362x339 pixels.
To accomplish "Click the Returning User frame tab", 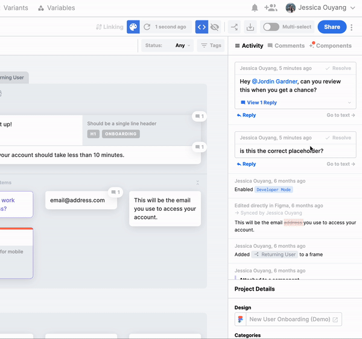I will click(14, 77).
